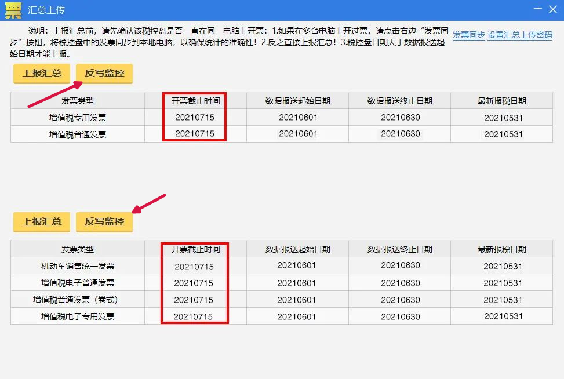Click 20210531 in the 增值税普通发票（卷式） row

pyautogui.click(x=503, y=300)
